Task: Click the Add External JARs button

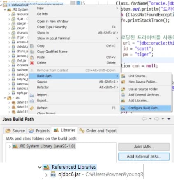Action: (144, 156)
